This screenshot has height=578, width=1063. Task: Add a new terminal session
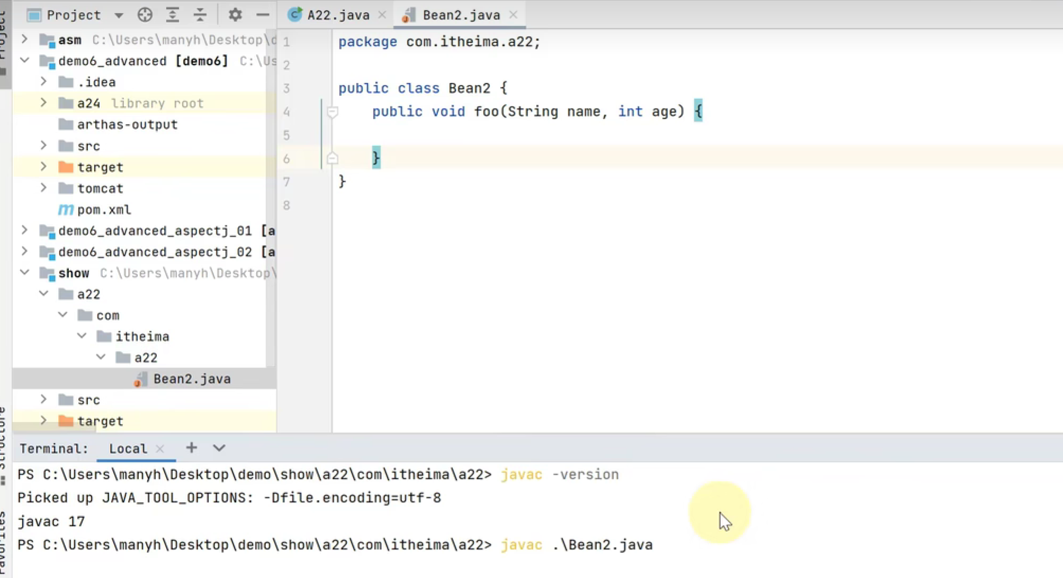(191, 448)
